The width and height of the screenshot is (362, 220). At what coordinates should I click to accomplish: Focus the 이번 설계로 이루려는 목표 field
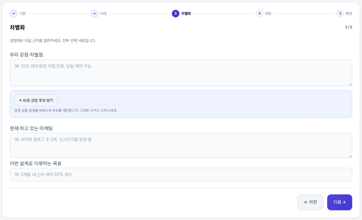point(181,174)
